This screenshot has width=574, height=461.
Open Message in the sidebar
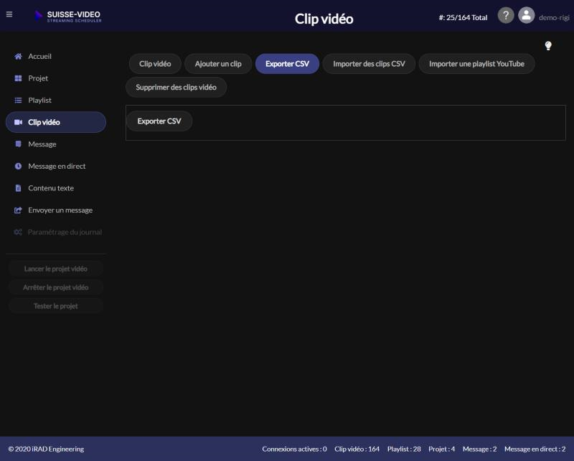(x=56, y=144)
